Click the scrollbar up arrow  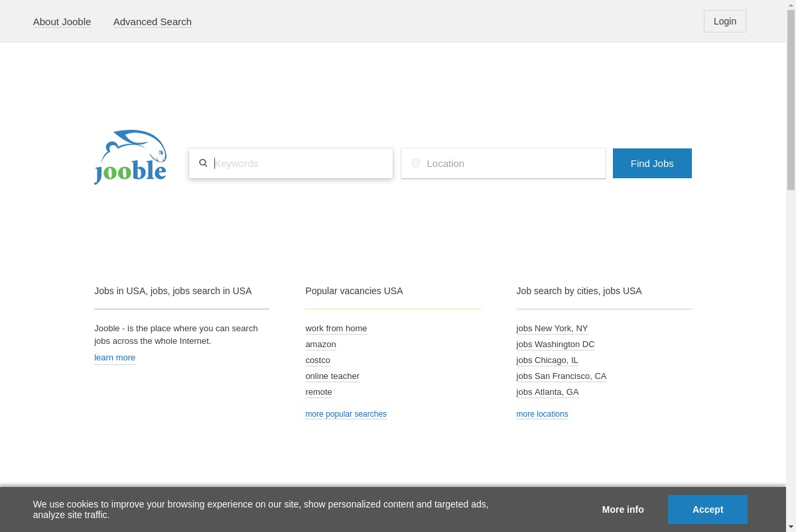pos(791,5)
